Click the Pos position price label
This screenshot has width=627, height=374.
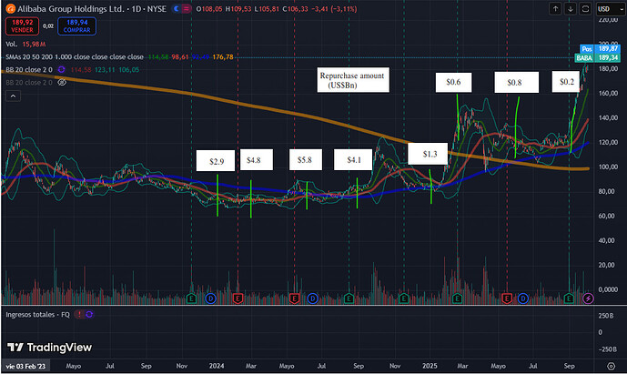(x=585, y=47)
